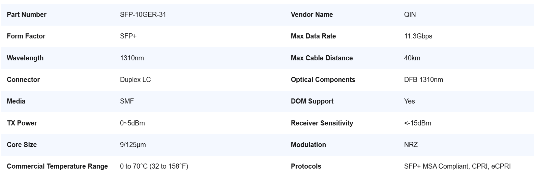The height and width of the screenshot is (176, 534).
Task: Select the DFB 1310nm optical components value
Action: coord(423,80)
